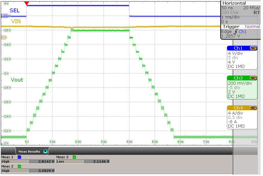263x176 pixels.
Task: Minimize the Ch4 signal settings box
Action: [x=254, y=108]
